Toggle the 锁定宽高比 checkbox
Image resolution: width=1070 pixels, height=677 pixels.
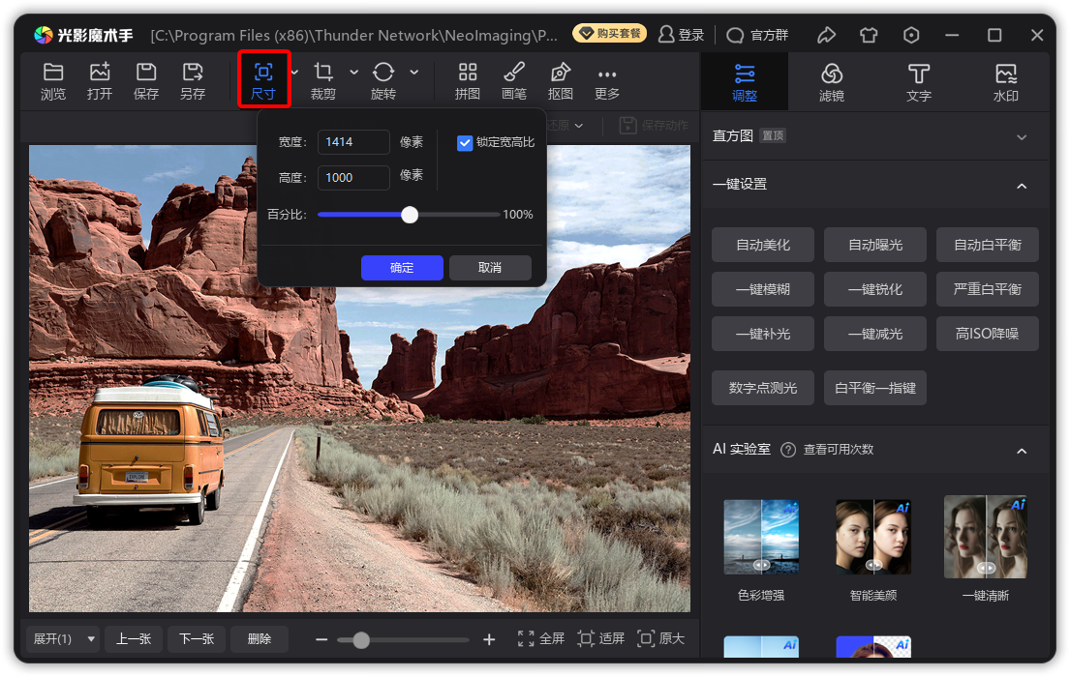pyautogui.click(x=466, y=143)
